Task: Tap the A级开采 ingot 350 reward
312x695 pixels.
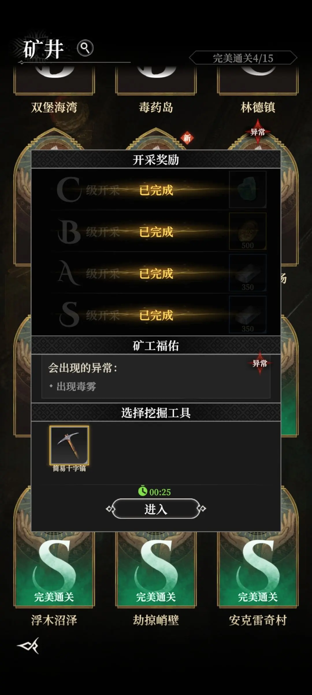Action: click(x=248, y=273)
